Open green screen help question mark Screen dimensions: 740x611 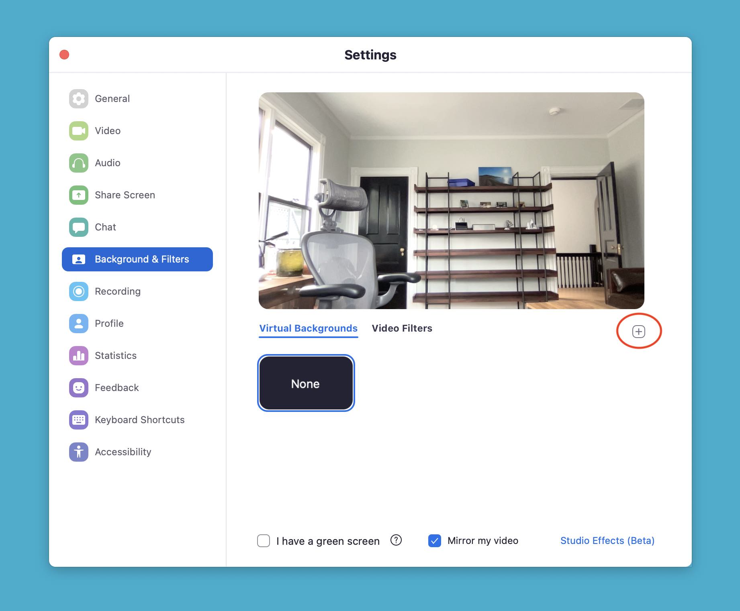(396, 540)
